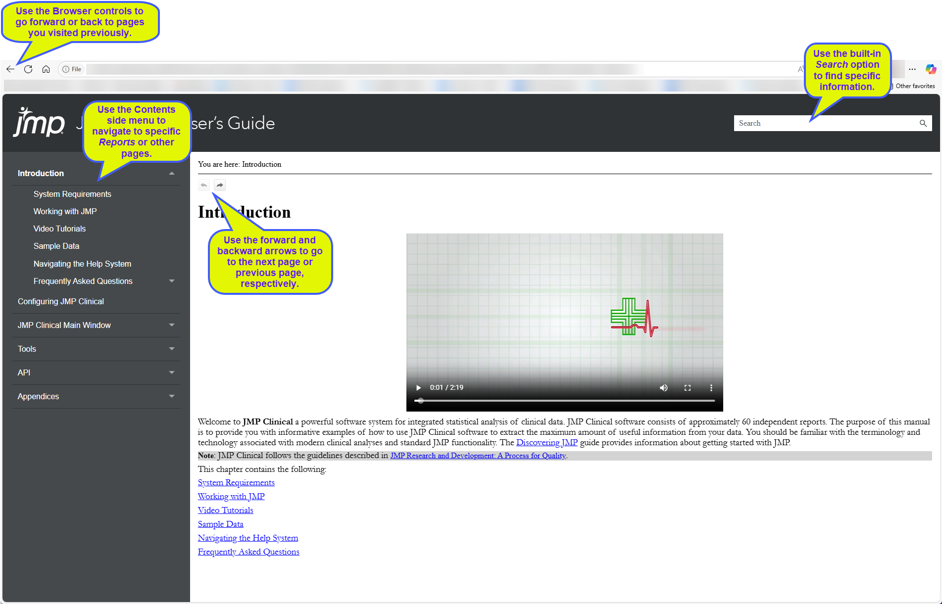Open the browser three-dot settings menu
The width and height of the screenshot is (942, 604).
[912, 69]
